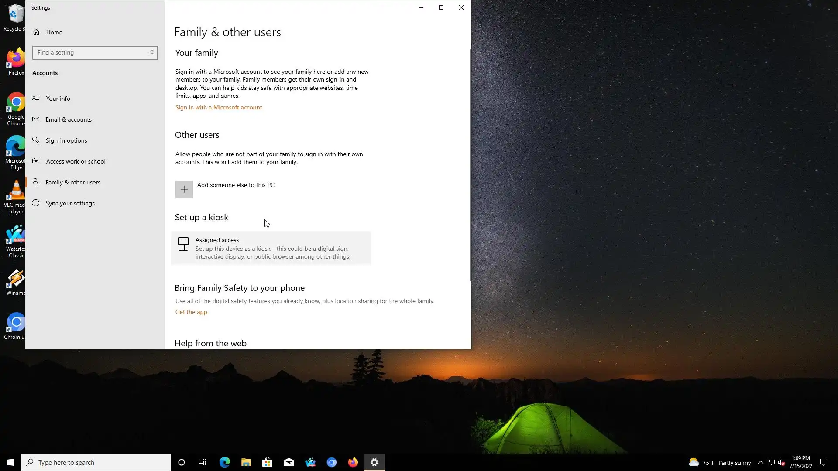The height and width of the screenshot is (471, 838).
Task: Open the Mail app from taskbar
Action: pyautogui.click(x=288, y=462)
